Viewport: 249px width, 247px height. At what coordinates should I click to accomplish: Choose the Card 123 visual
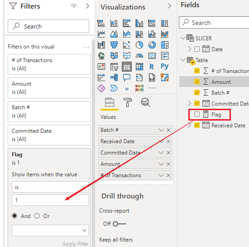point(152,56)
